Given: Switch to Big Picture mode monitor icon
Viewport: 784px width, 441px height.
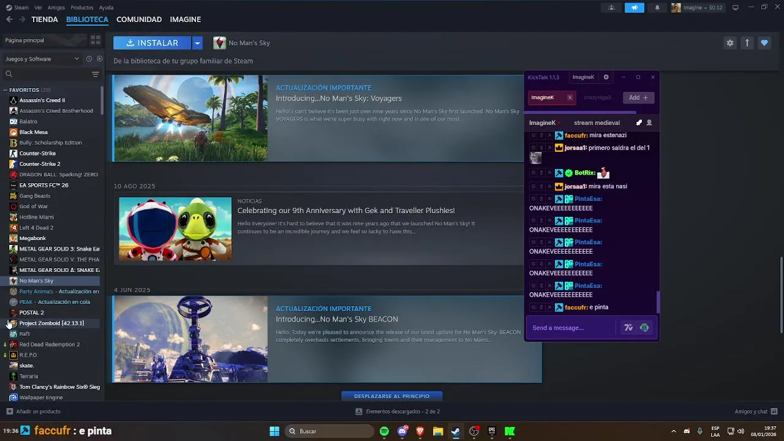Looking at the screenshot, I should coord(736,7).
